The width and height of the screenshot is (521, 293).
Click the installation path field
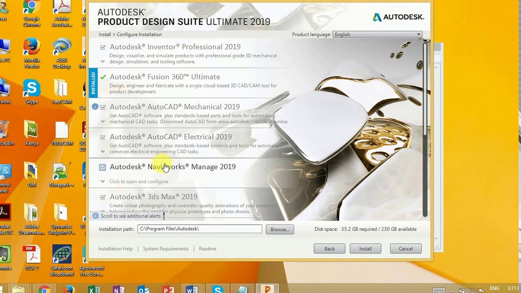pyautogui.click(x=200, y=229)
